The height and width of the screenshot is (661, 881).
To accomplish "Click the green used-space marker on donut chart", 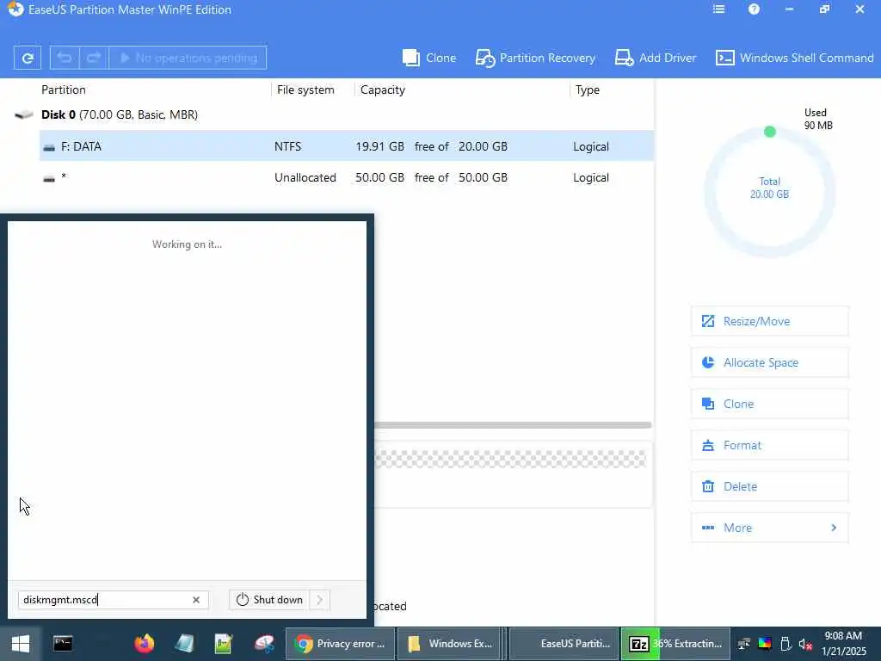I will (770, 132).
